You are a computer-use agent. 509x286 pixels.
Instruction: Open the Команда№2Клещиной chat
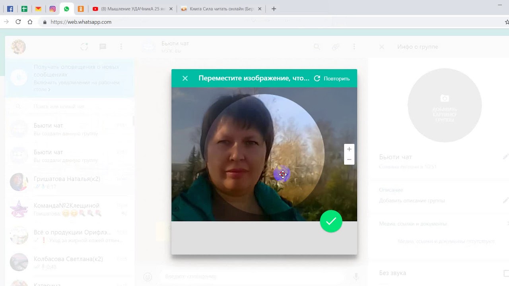[70, 209]
